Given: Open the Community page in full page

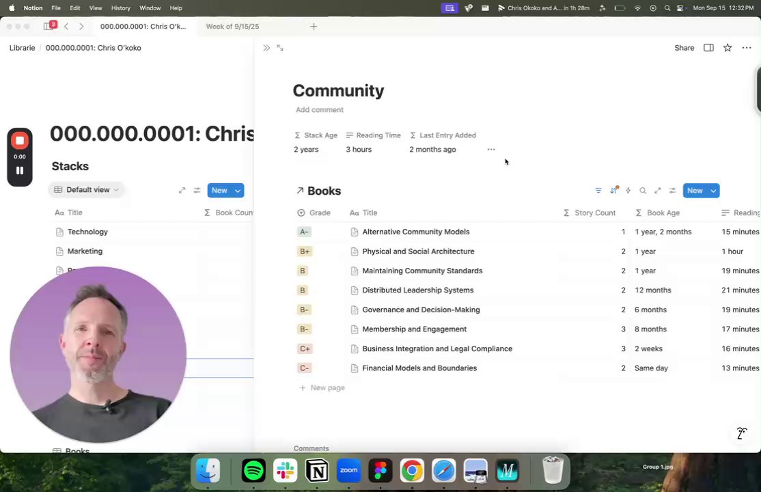Looking at the screenshot, I should (x=280, y=48).
